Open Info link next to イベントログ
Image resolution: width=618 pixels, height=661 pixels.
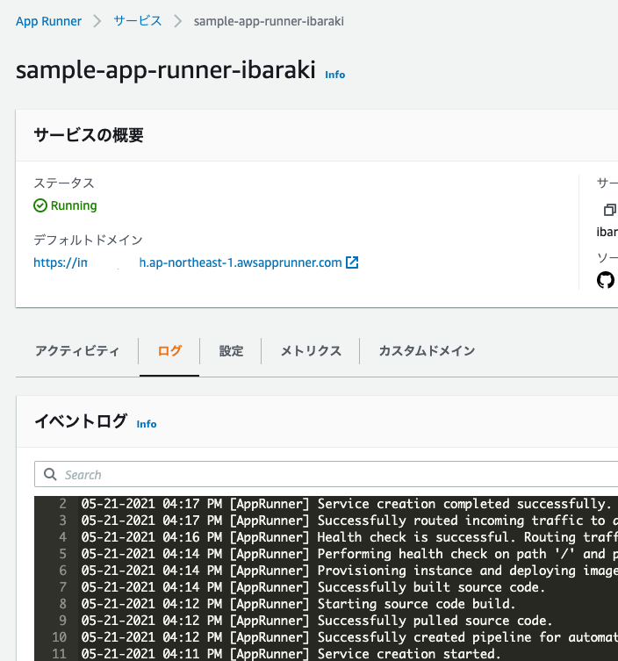(x=147, y=424)
